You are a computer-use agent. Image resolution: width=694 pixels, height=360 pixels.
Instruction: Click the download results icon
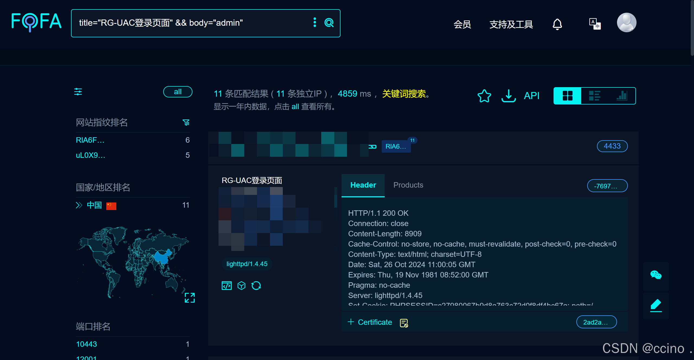click(x=508, y=96)
